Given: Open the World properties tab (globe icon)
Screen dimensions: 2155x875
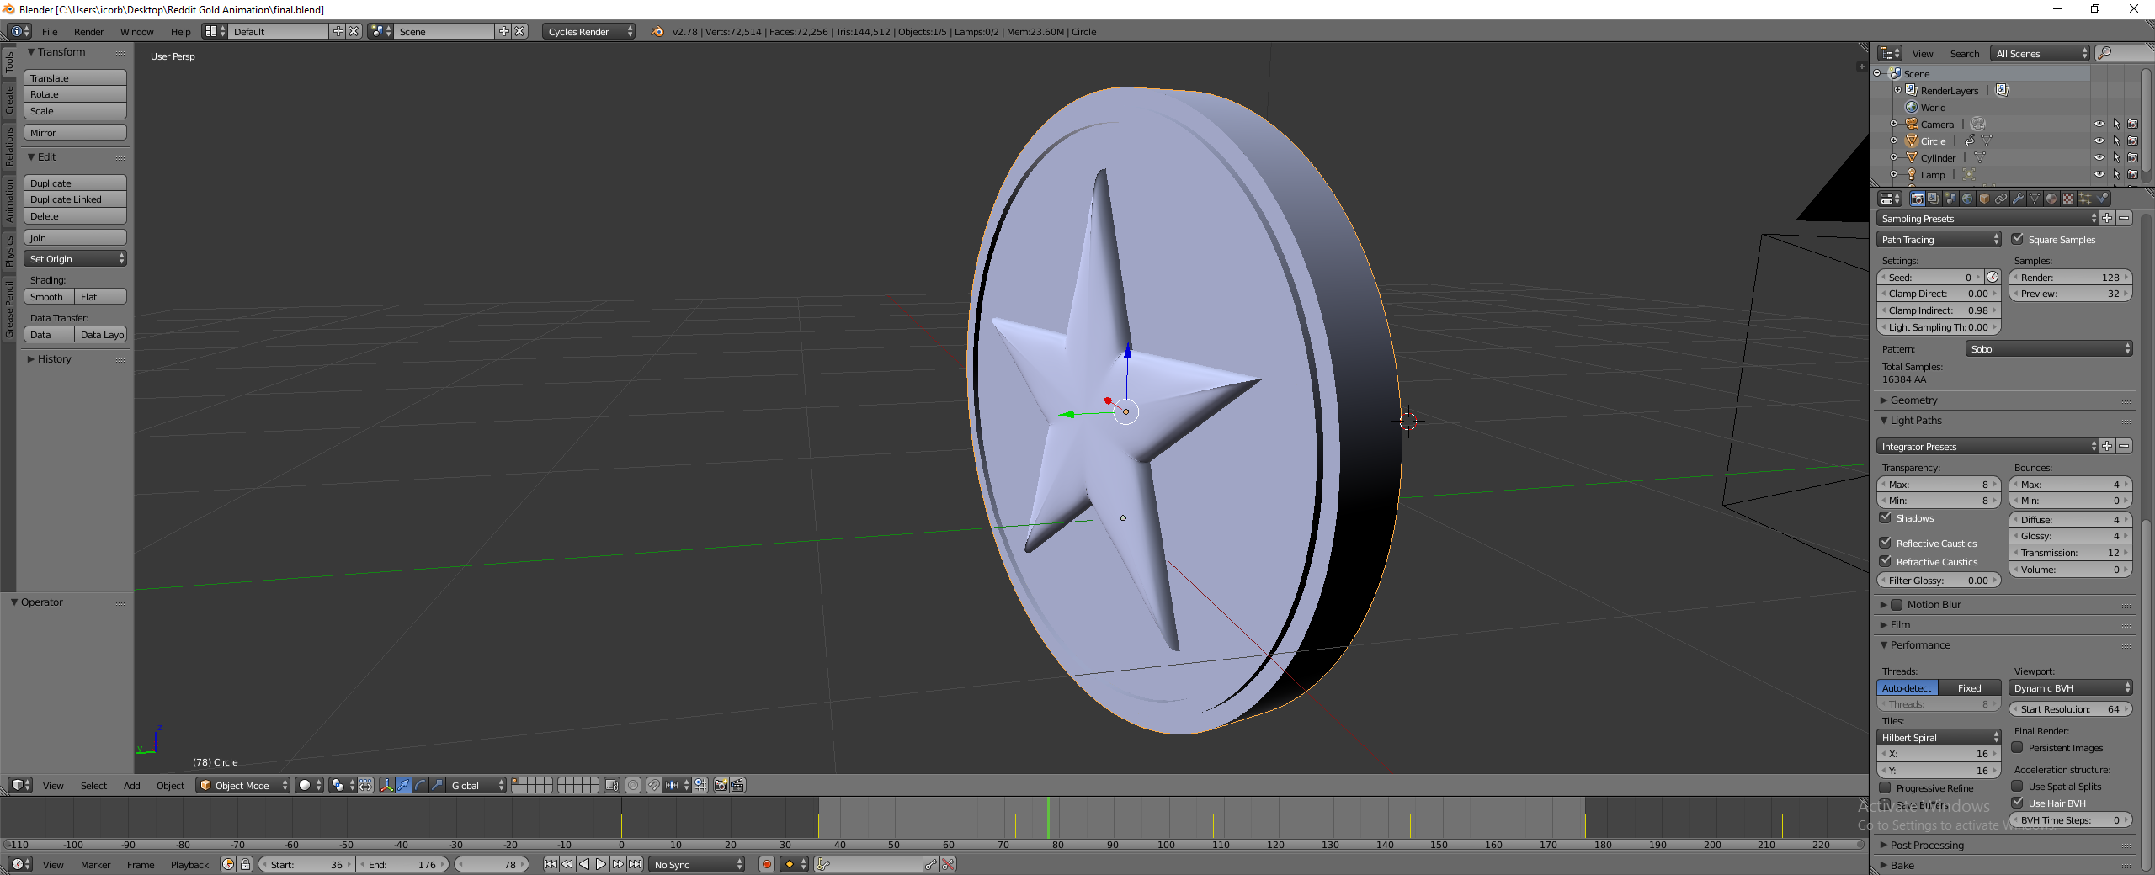Looking at the screenshot, I should tap(1967, 199).
